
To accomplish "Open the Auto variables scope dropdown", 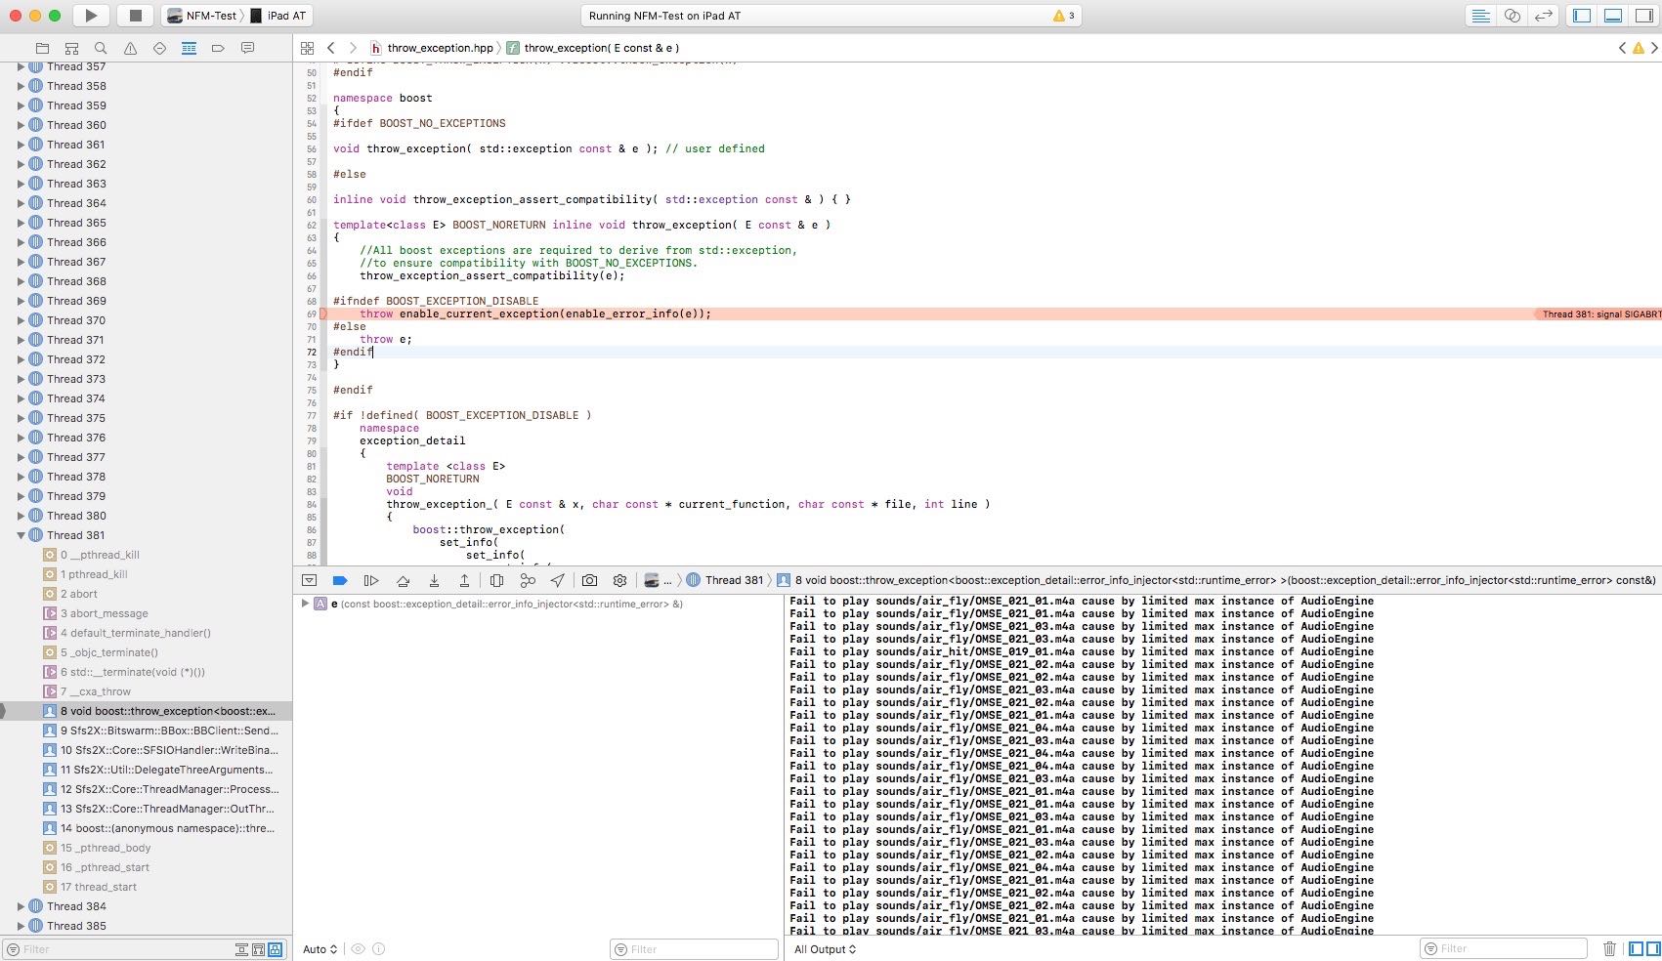I will point(320,949).
